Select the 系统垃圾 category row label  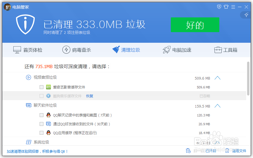pyautogui.click(x=41, y=142)
